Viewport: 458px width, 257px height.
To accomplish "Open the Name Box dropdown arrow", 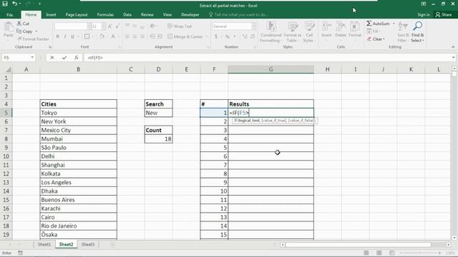I will [32, 57].
